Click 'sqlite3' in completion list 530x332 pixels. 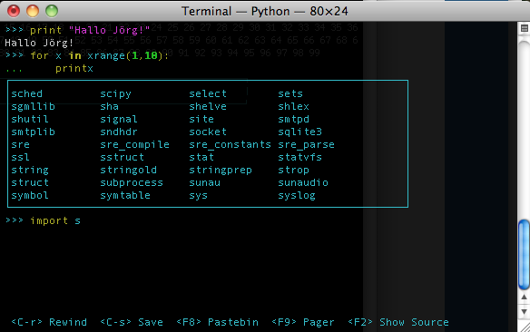299,132
